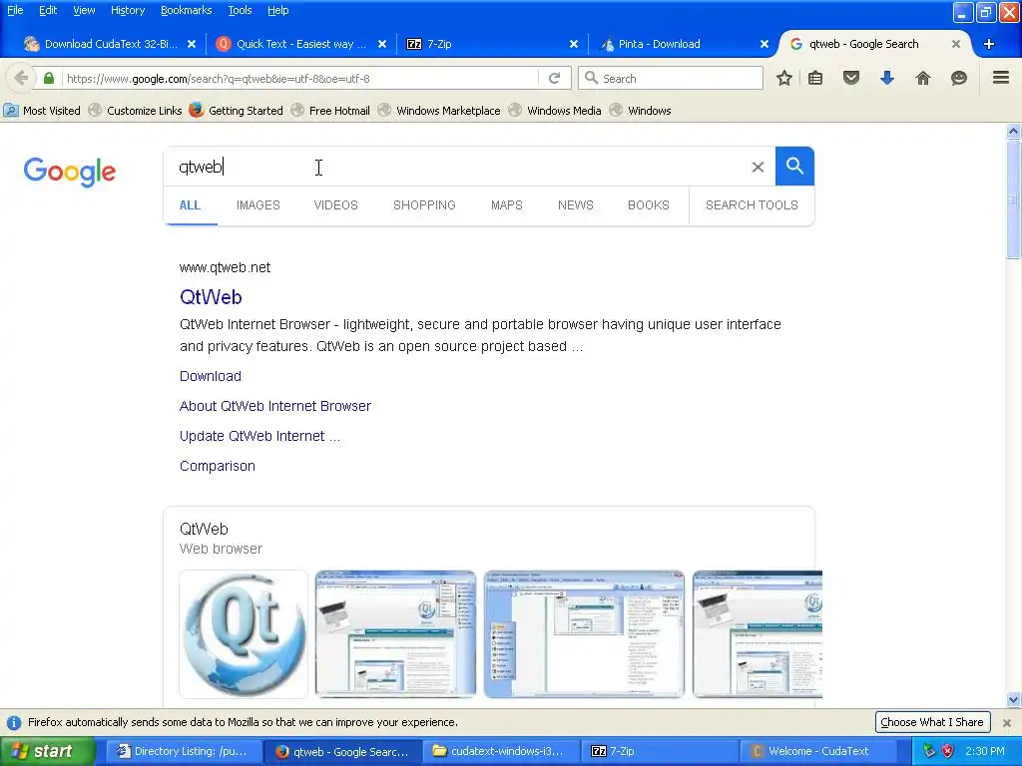Click the info icon in notification bar
The width and height of the screenshot is (1022, 766).
coord(14,722)
